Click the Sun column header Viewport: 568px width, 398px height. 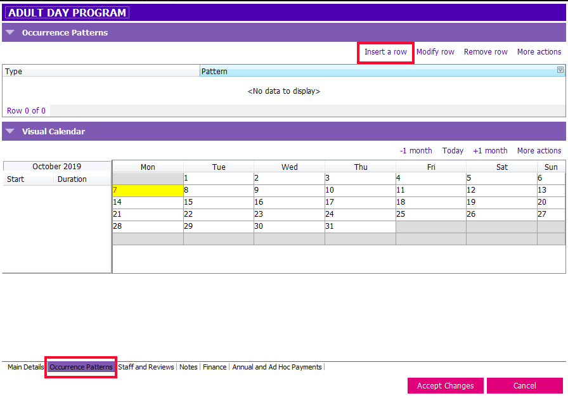[551, 167]
